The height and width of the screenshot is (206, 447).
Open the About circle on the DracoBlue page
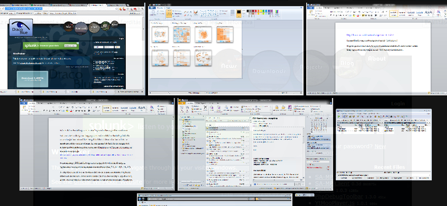(x=115, y=24)
